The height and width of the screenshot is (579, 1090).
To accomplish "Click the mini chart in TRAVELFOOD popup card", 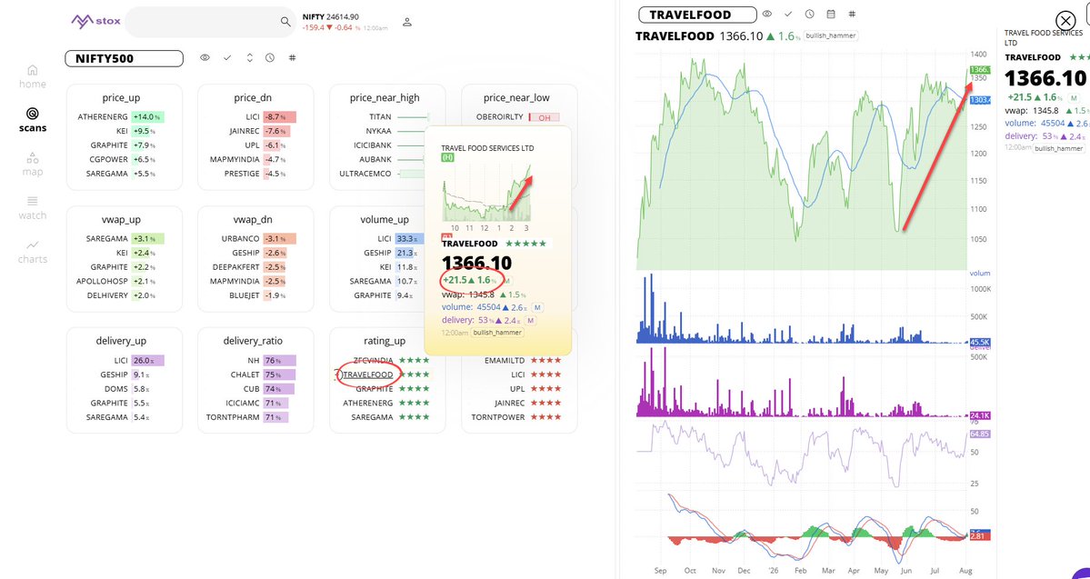I will click(486, 192).
